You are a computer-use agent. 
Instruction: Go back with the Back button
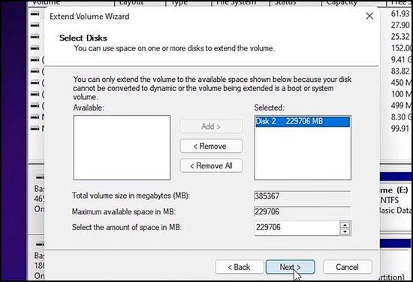click(x=239, y=267)
